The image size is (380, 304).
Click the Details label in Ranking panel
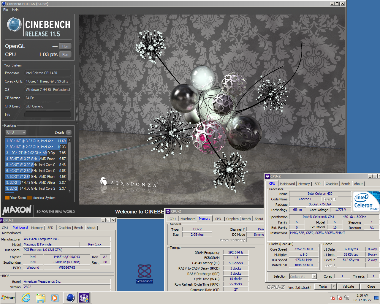pos(60,132)
